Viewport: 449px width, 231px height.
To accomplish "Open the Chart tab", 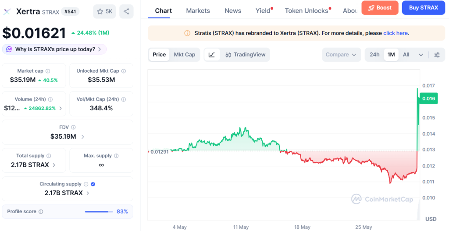I will (x=164, y=11).
